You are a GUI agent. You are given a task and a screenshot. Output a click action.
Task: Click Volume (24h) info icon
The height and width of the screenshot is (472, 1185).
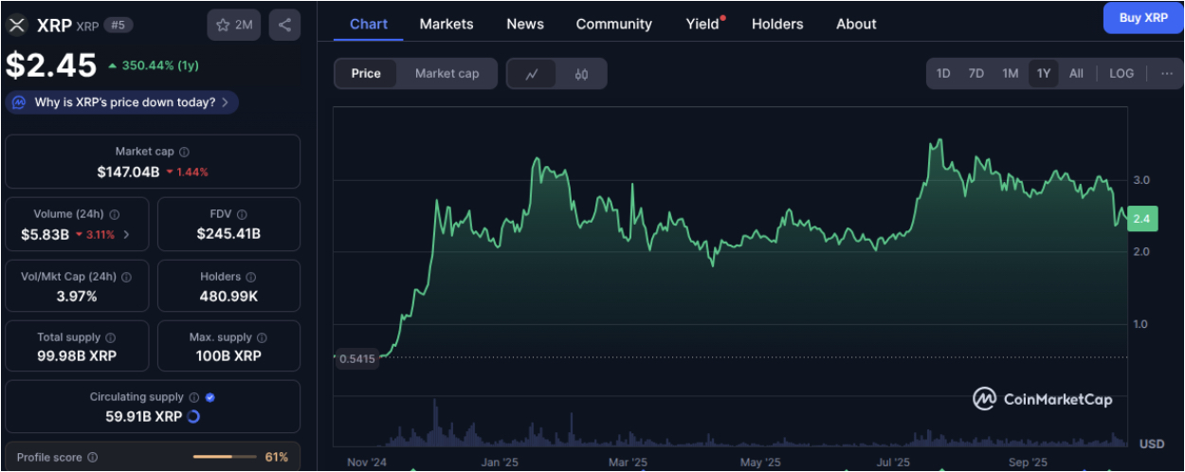click(x=115, y=215)
